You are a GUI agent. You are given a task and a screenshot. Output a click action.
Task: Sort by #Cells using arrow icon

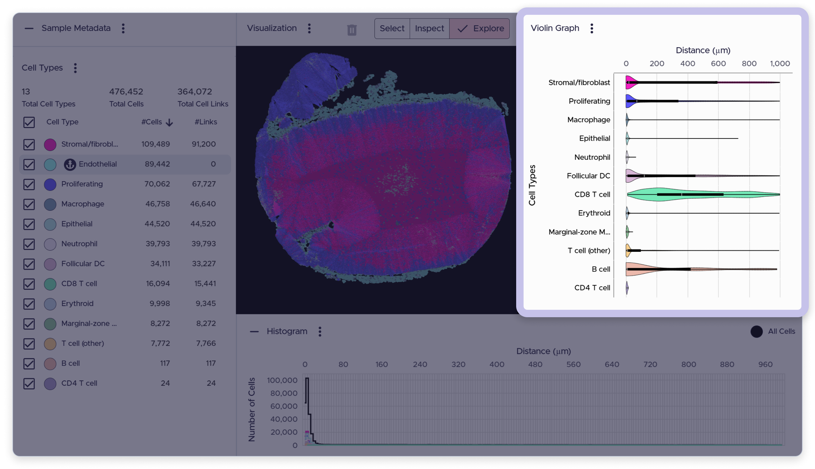click(169, 122)
